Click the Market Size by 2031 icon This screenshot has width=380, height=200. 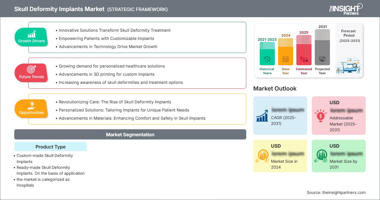click(x=321, y=156)
